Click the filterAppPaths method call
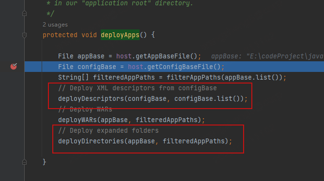The height and width of the screenshot is (181, 324). coord(194,77)
